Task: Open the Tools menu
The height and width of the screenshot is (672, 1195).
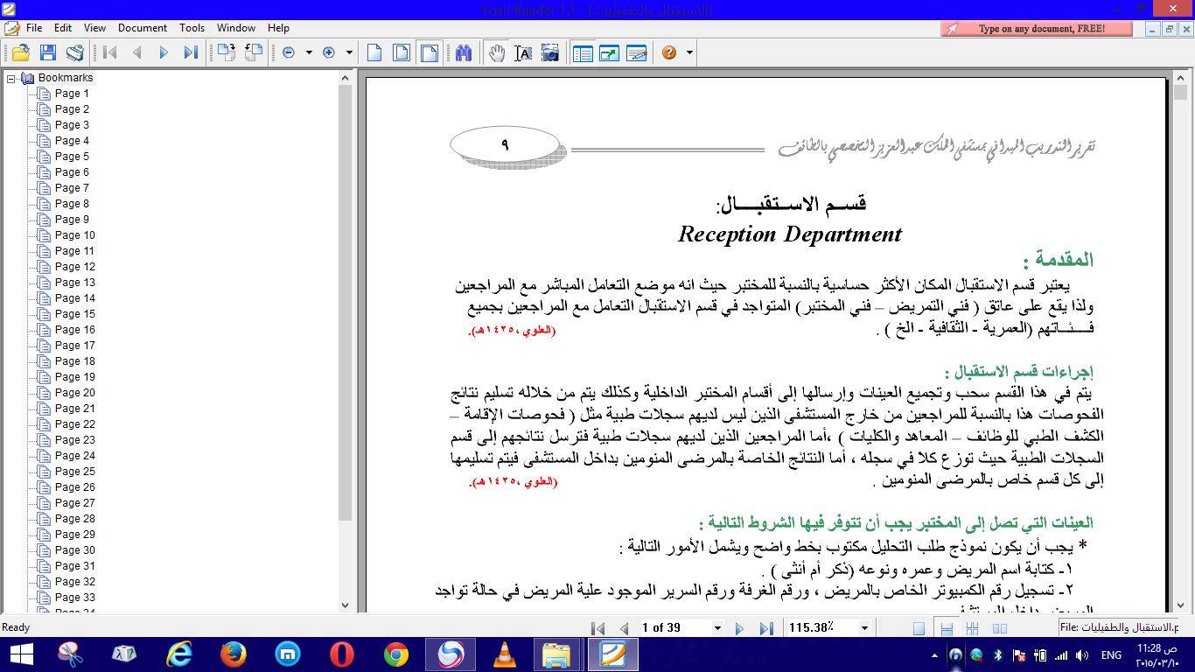Action: point(192,28)
